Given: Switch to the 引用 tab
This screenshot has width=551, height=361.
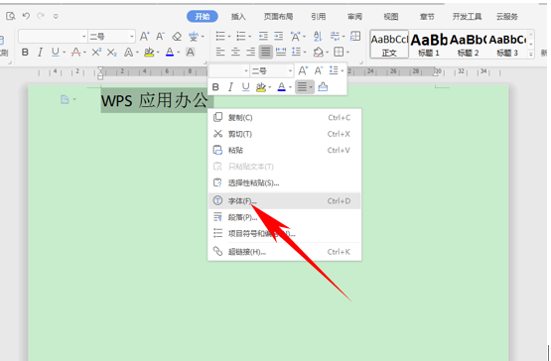Looking at the screenshot, I should 318,17.
